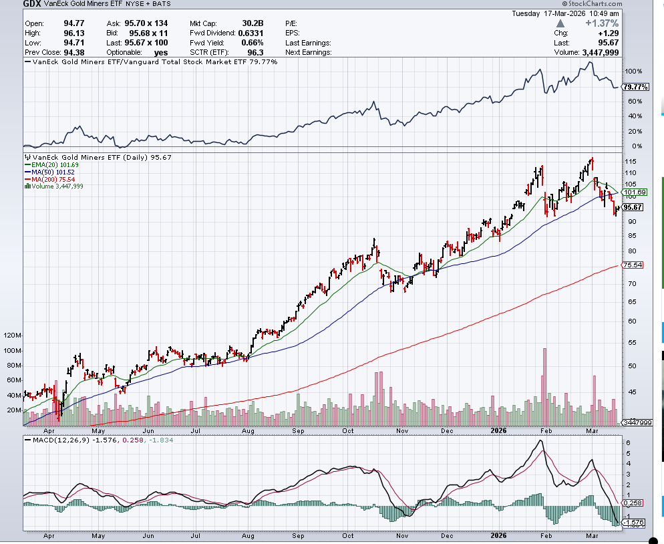The width and height of the screenshot is (664, 544).
Task: Click the GDX ticker symbol
Action: pos(31,4)
